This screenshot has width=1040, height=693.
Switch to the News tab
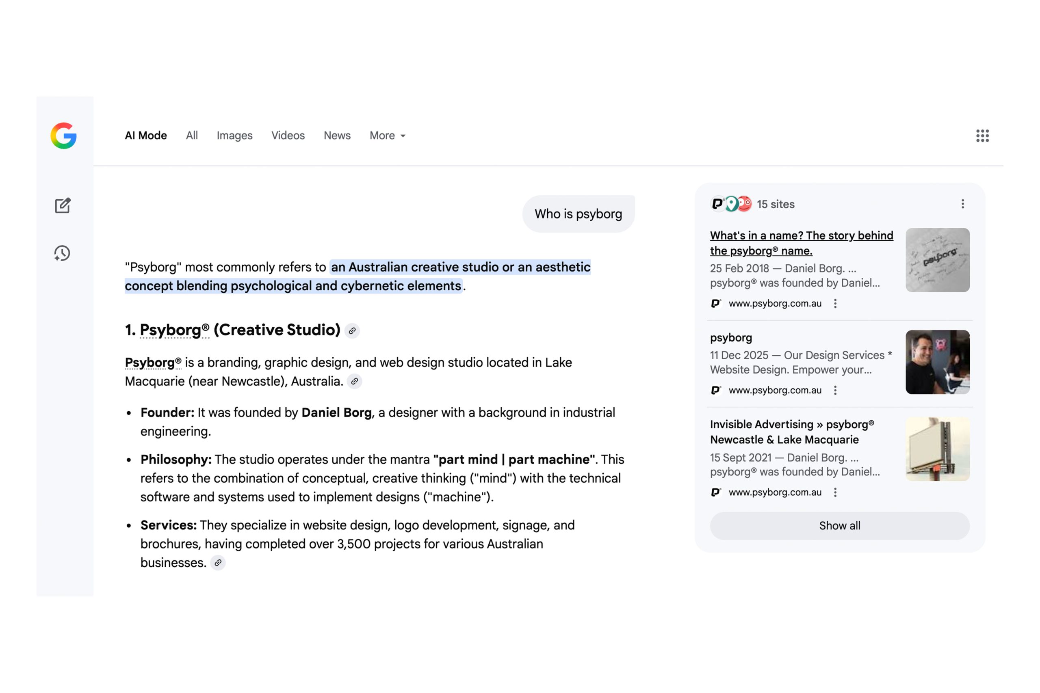[337, 136]
